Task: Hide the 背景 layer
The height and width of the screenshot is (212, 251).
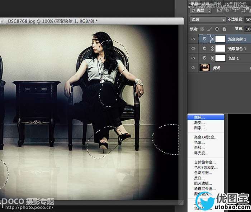Action: [194, 68]
